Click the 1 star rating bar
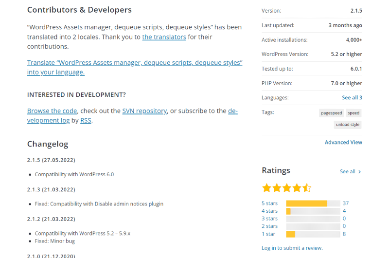This screenshot has height=258, width=389. tap(313, 234)
